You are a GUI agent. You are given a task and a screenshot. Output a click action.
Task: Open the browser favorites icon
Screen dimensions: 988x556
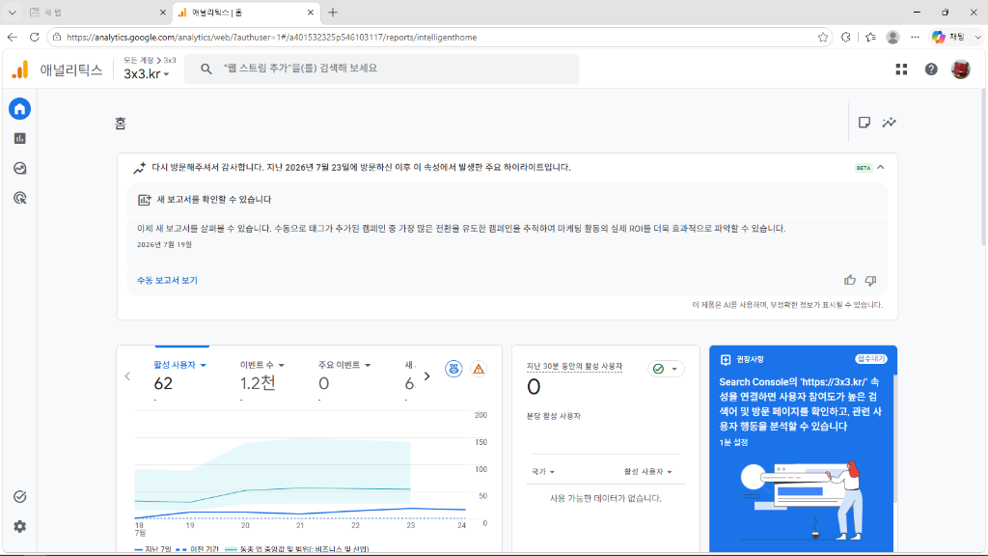point(870,38)
